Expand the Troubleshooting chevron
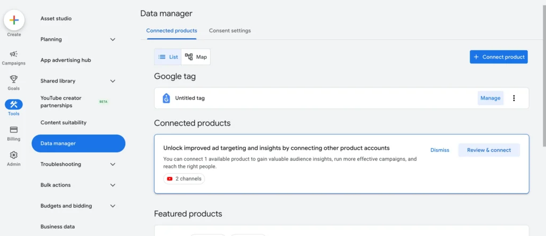This screenshot has height=236, width=546. point(113,164)
